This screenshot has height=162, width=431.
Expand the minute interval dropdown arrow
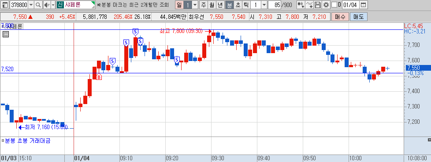coord(264,5)
